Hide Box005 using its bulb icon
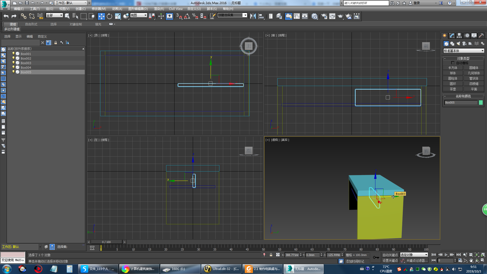The height and width of the screenshot is (274, 487). pos(13,72)
